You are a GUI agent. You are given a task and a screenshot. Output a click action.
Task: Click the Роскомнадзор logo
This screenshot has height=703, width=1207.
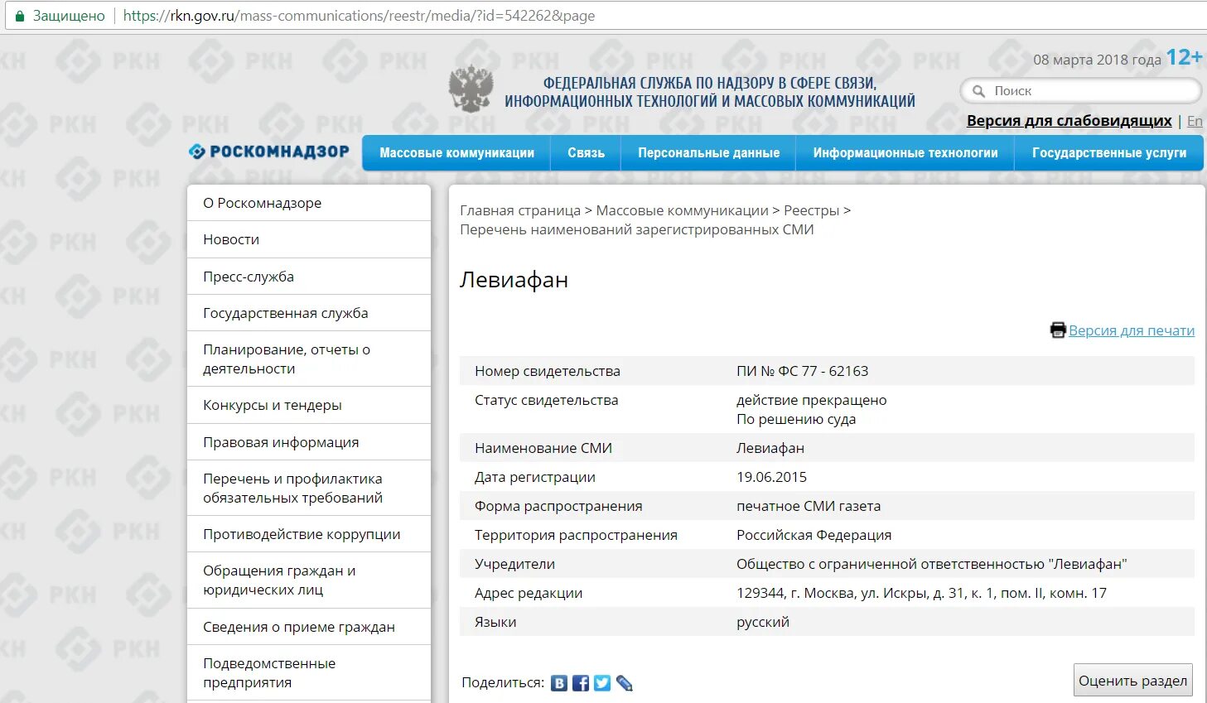[269, 152]
